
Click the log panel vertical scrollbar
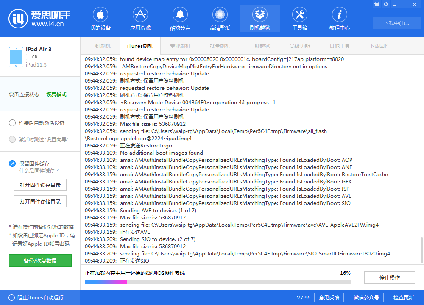tap(421, 250)
